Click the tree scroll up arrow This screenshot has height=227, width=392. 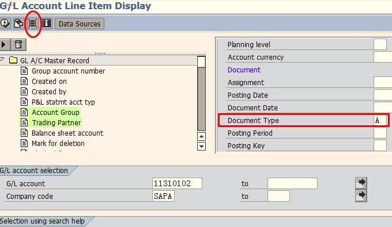point(201,137)
